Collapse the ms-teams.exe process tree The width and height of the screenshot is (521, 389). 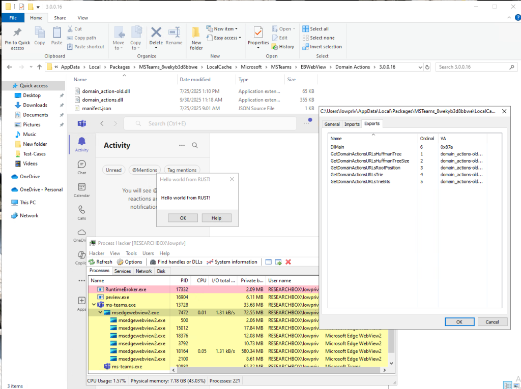click(x=94, y=305)
